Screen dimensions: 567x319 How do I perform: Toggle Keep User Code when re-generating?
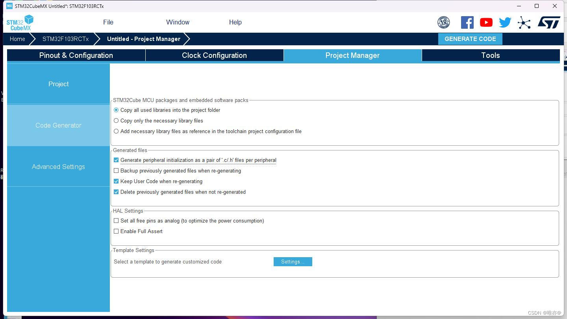(116, 181)
